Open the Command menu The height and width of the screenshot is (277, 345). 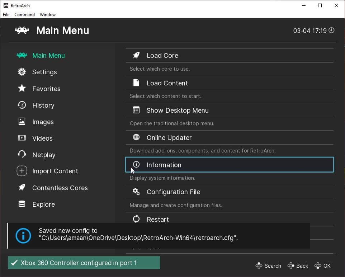click(24, 15)
